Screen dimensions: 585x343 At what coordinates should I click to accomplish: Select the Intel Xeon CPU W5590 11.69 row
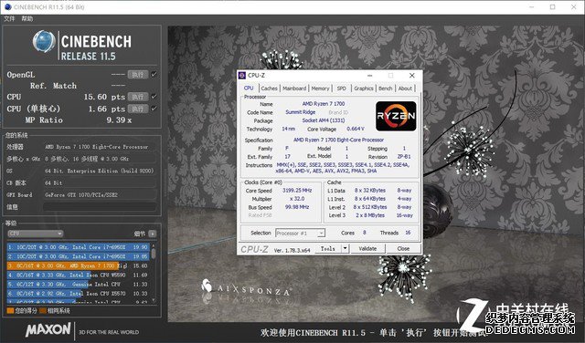78,275
